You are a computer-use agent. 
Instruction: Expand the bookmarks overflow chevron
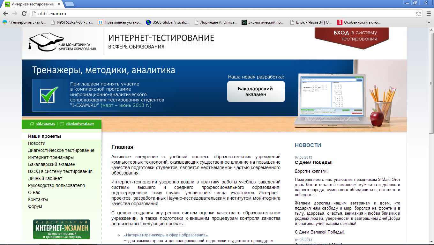pyautogui.click(x=429, y=22)
